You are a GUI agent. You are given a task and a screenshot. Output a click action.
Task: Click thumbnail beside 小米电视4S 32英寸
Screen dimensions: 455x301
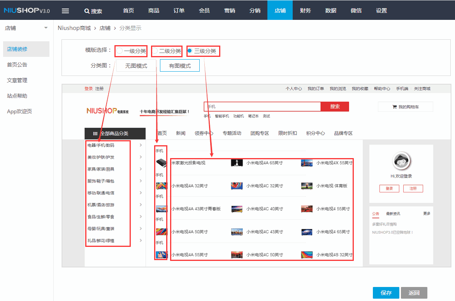tap(307, 255)
